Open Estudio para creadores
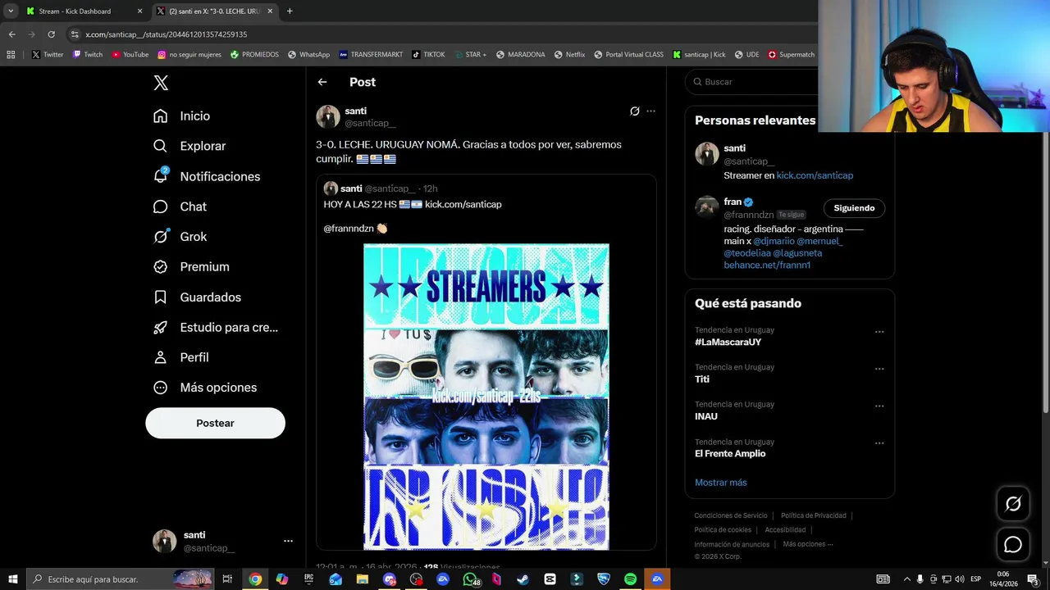The image size is (1050, 590). [x=216, y=328]
